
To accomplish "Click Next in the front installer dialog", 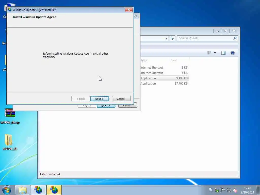I will (100, 99).
